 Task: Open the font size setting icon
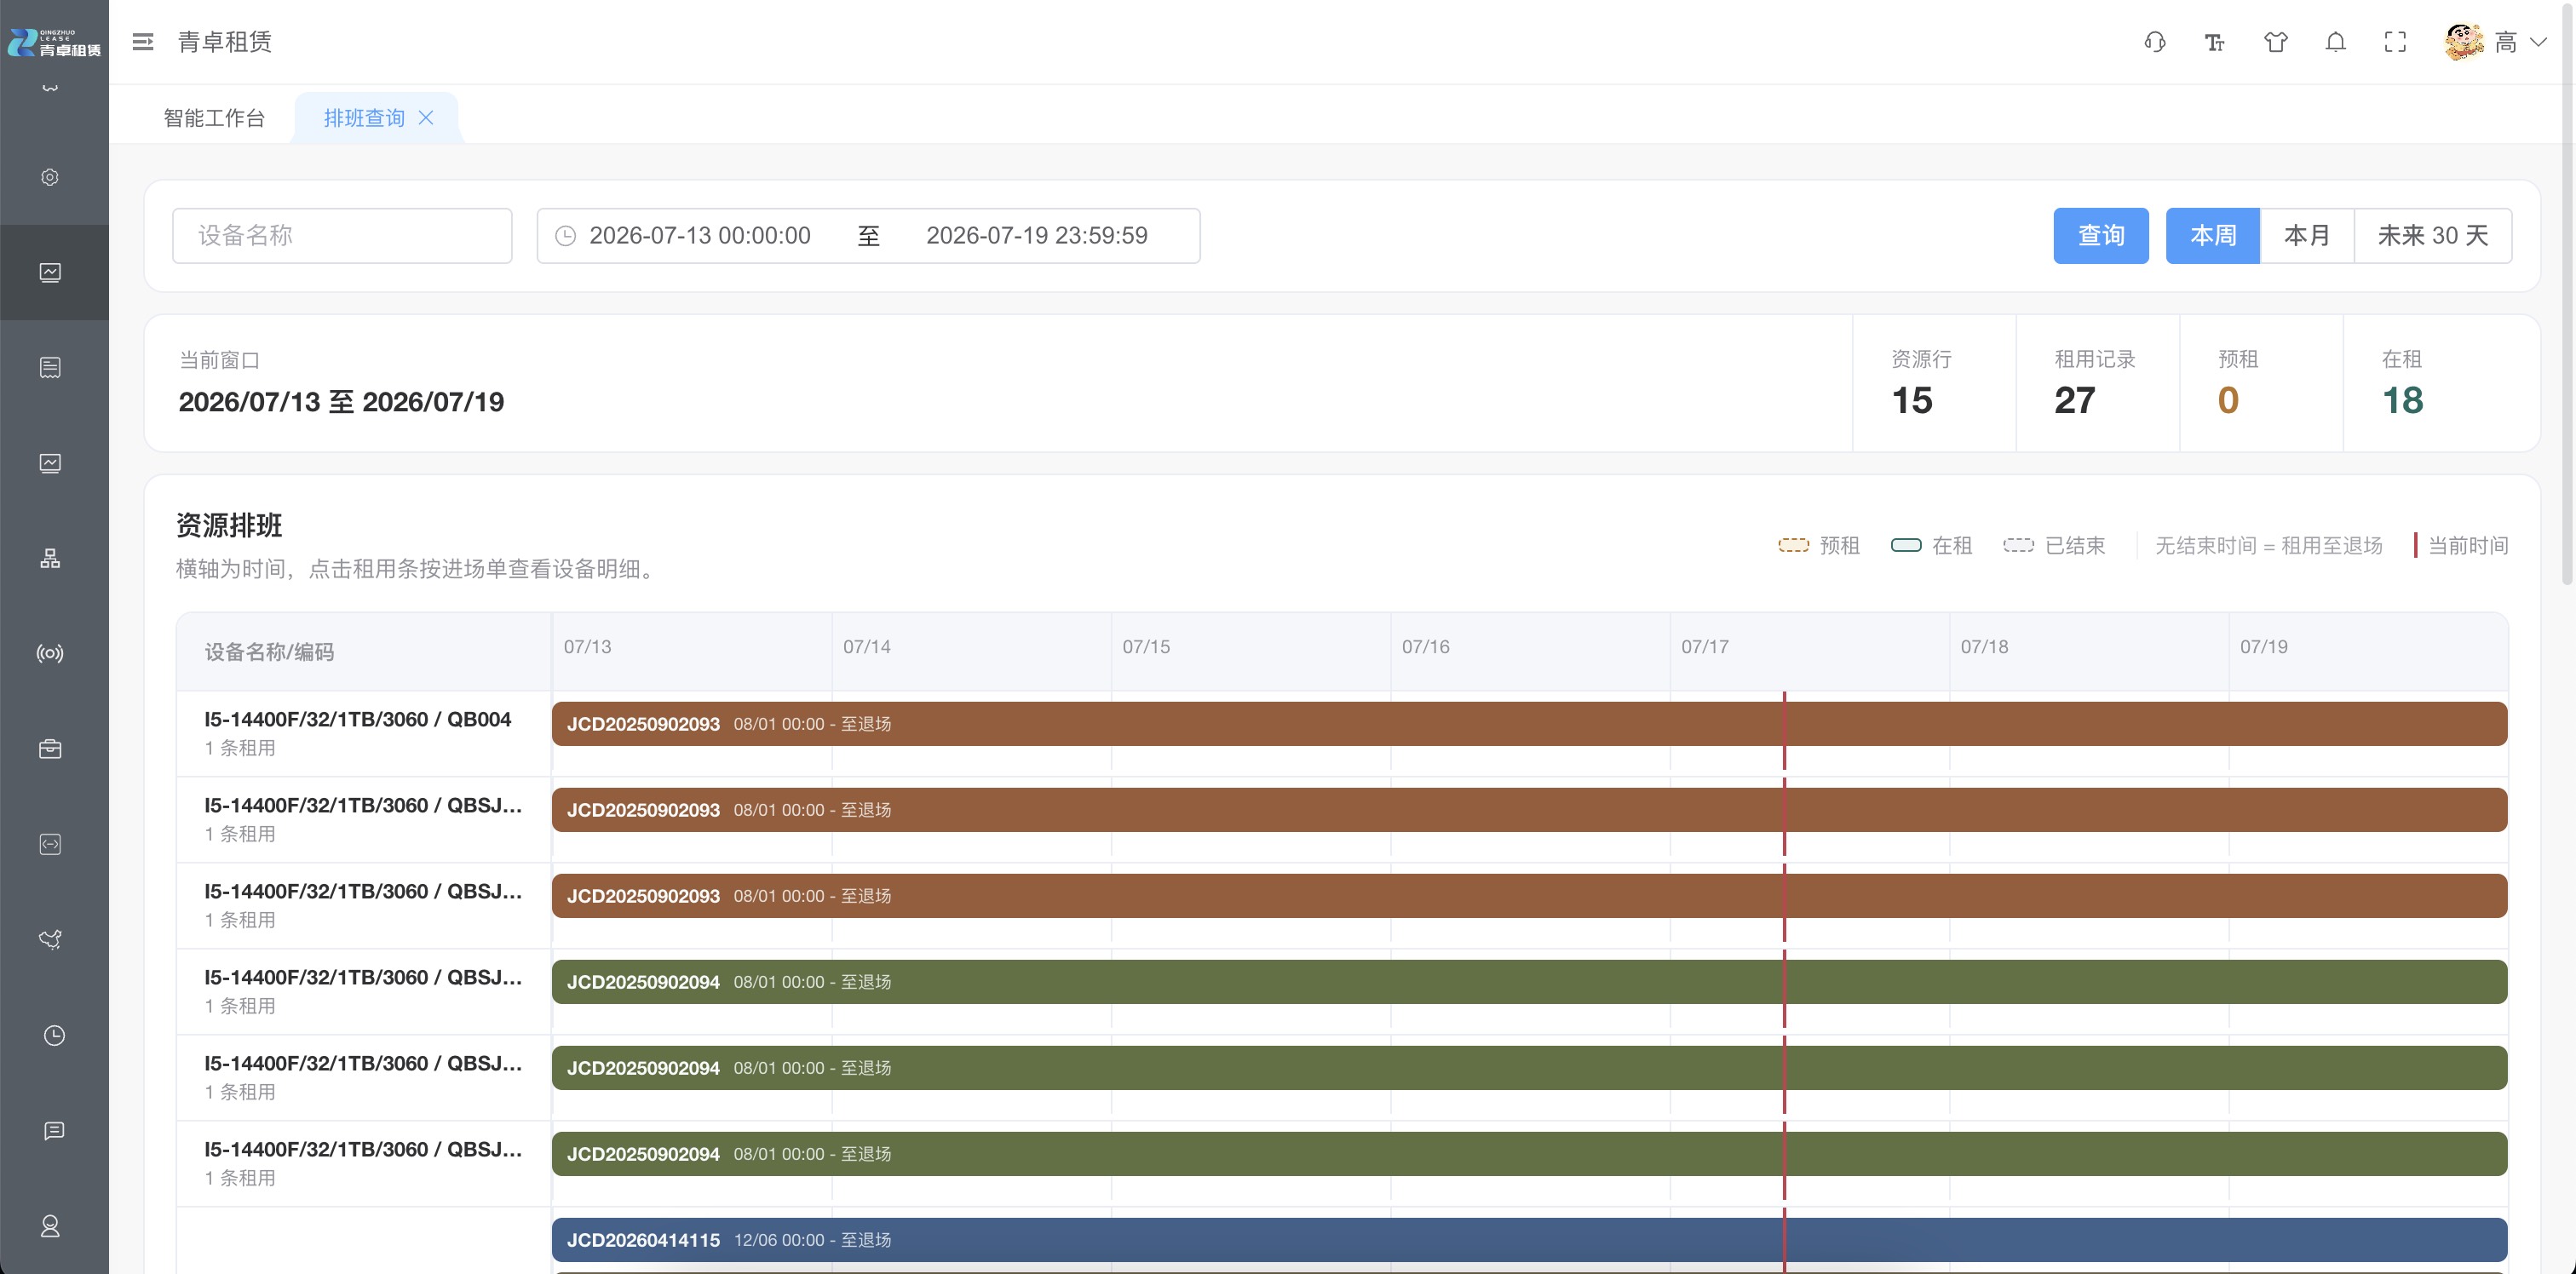point(2215,42)
